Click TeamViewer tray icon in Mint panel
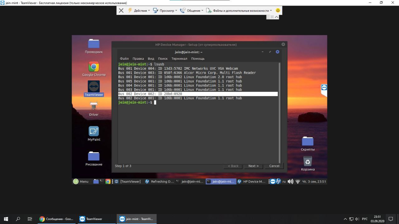399x224 pixels. (x=273, y=181)
